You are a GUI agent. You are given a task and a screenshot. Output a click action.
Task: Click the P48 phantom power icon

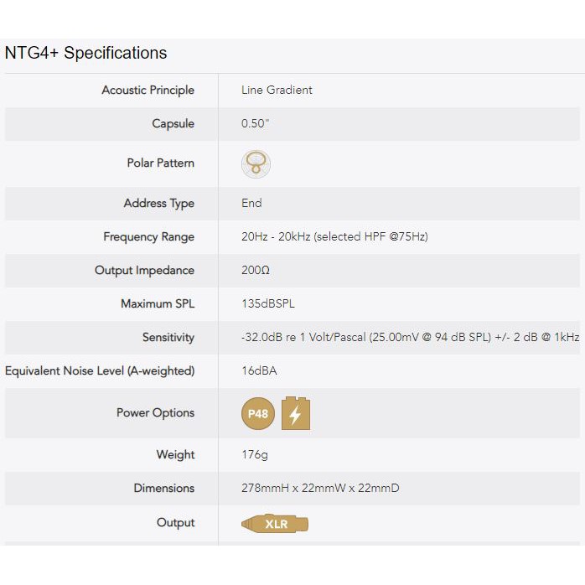tap(258, 413)
